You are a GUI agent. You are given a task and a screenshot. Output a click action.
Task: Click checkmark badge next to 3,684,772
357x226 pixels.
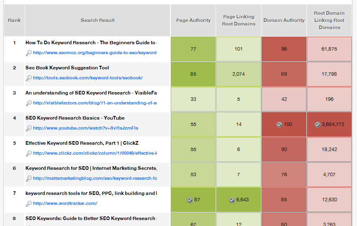[317, 125]
